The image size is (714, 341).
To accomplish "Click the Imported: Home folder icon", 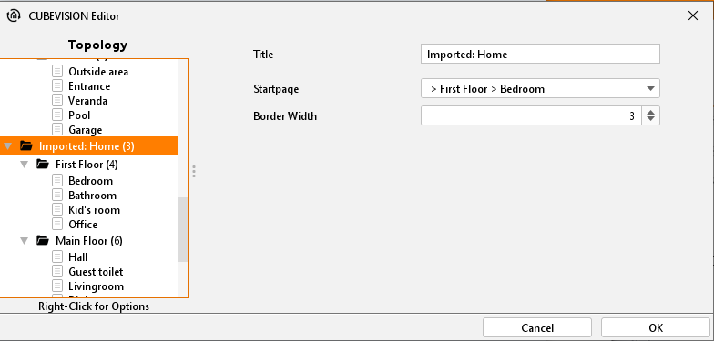I will coord(26,145).
